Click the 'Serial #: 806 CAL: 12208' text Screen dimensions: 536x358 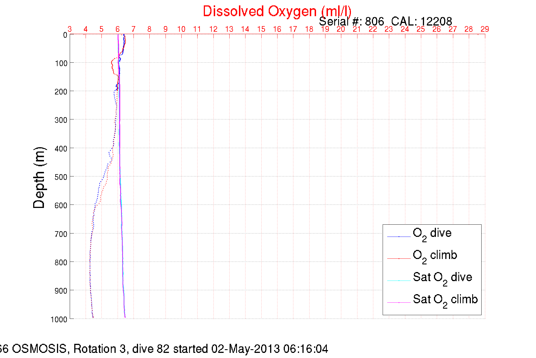(385, 22)
